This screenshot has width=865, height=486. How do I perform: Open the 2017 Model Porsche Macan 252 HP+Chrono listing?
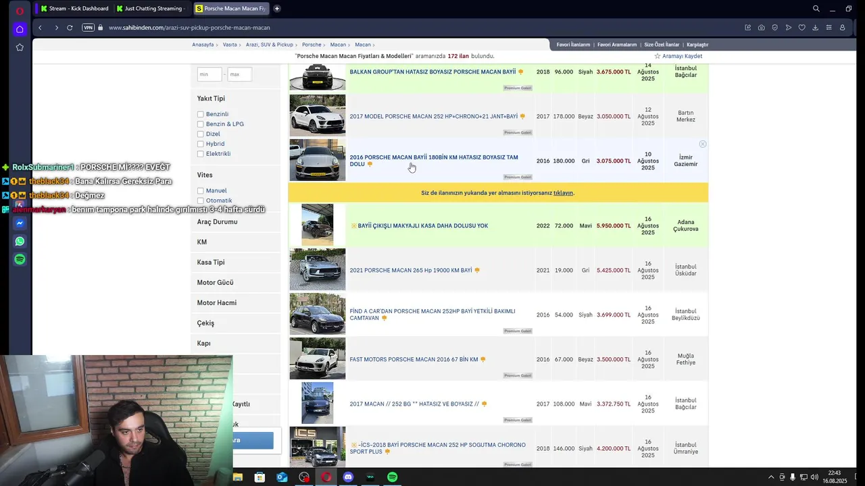[433, 116]
